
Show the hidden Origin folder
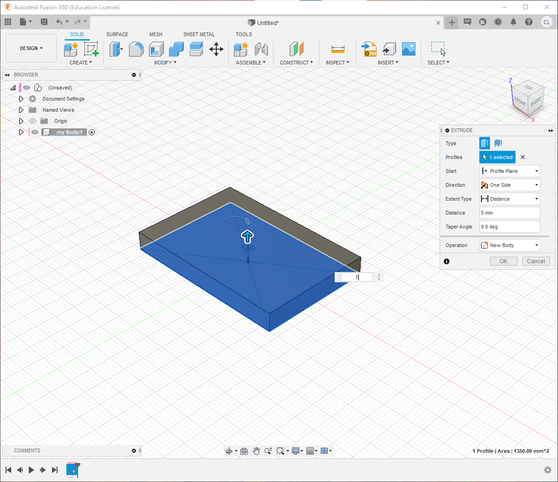32,121
